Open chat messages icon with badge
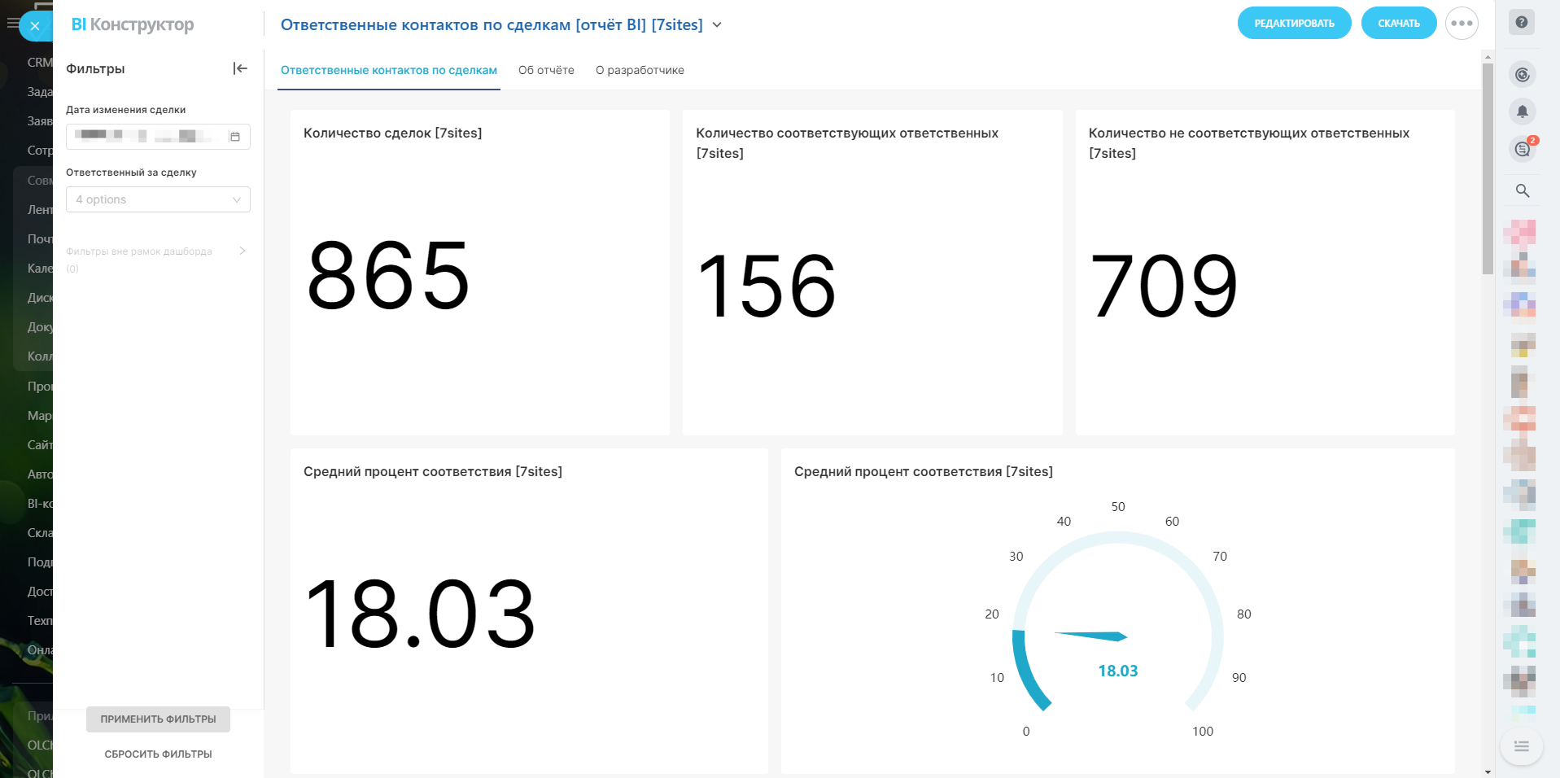The height and width of the screenshot is (778, 1560). point(1522,149)
